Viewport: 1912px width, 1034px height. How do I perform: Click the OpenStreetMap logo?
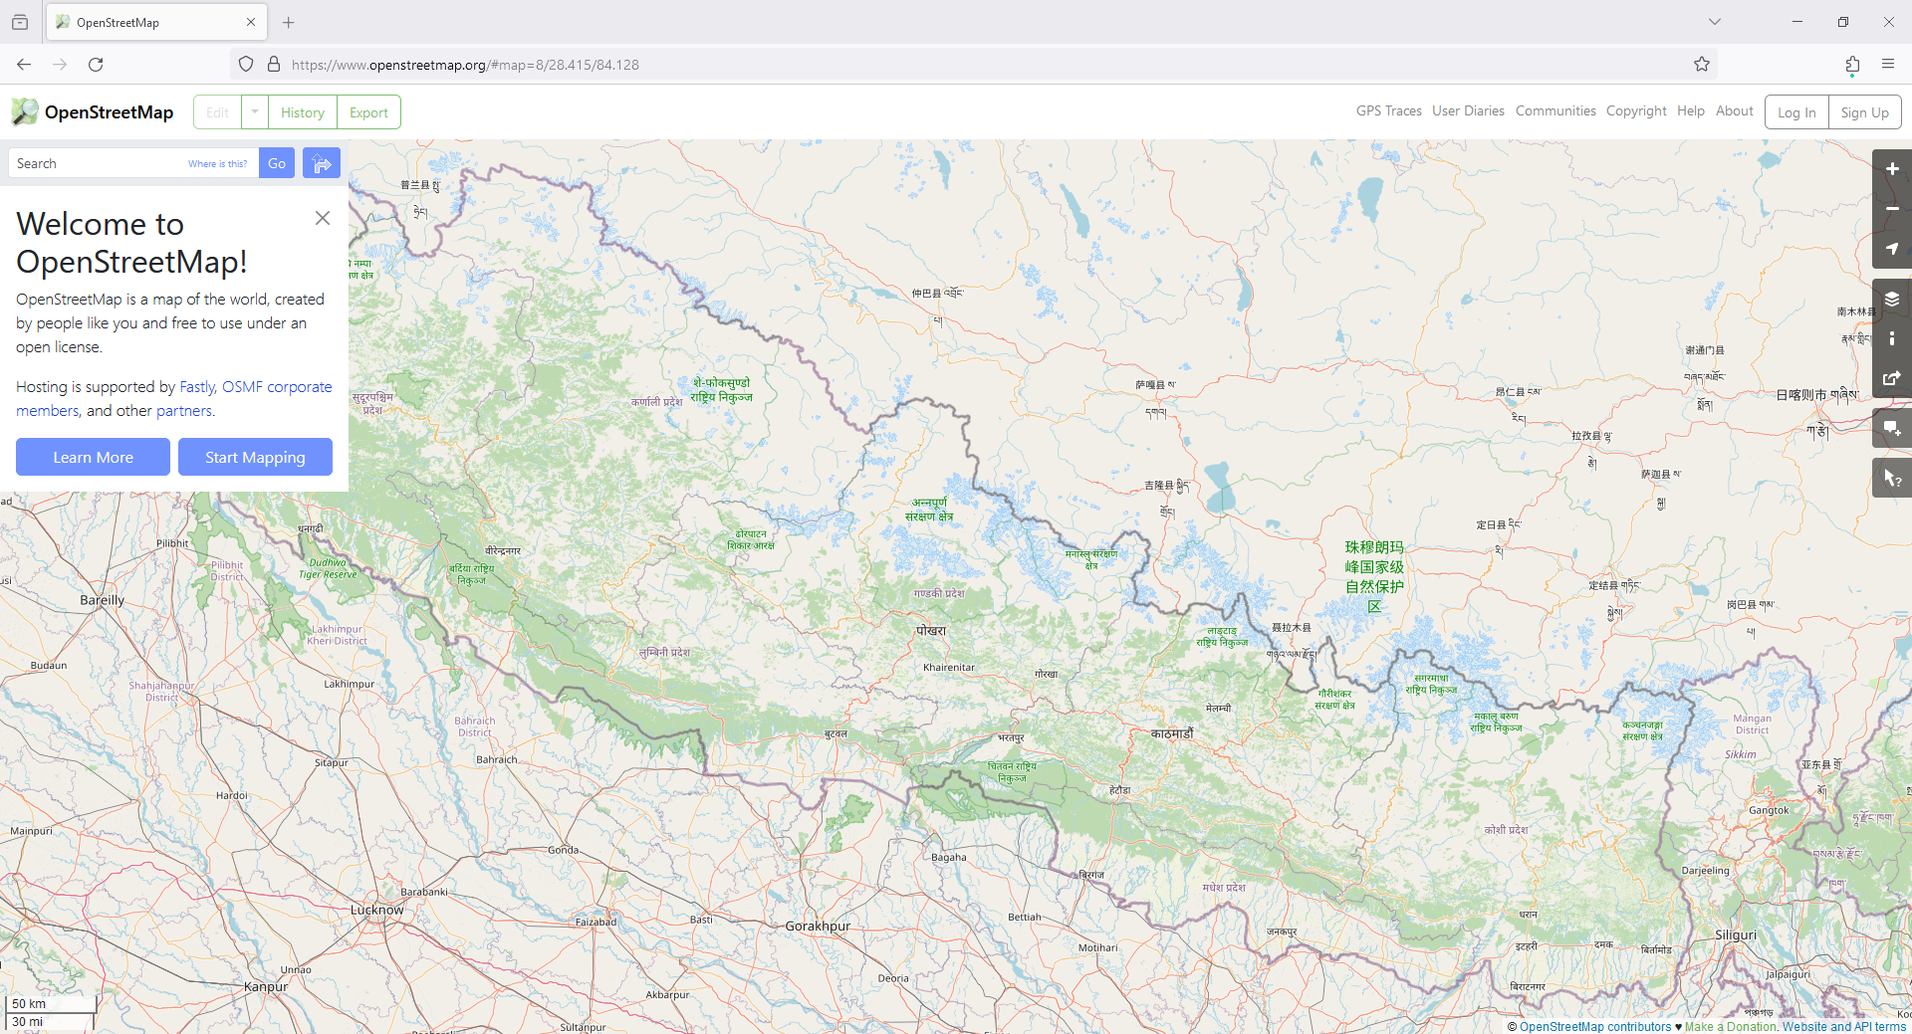pos(93,112)
